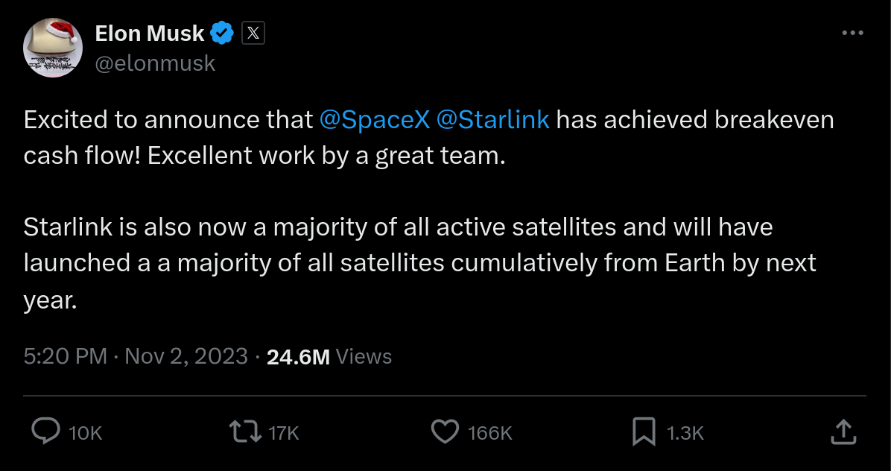Screen dimensions: 891x471
Task: Like the tweet with heart icon
Action: [445, 432]
